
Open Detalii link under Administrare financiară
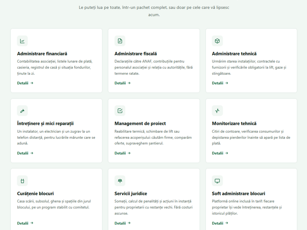[x=25, y=83]
